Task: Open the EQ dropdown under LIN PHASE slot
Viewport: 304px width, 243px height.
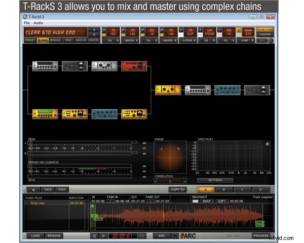Action: pyautogui.click(x=207, y=40)
